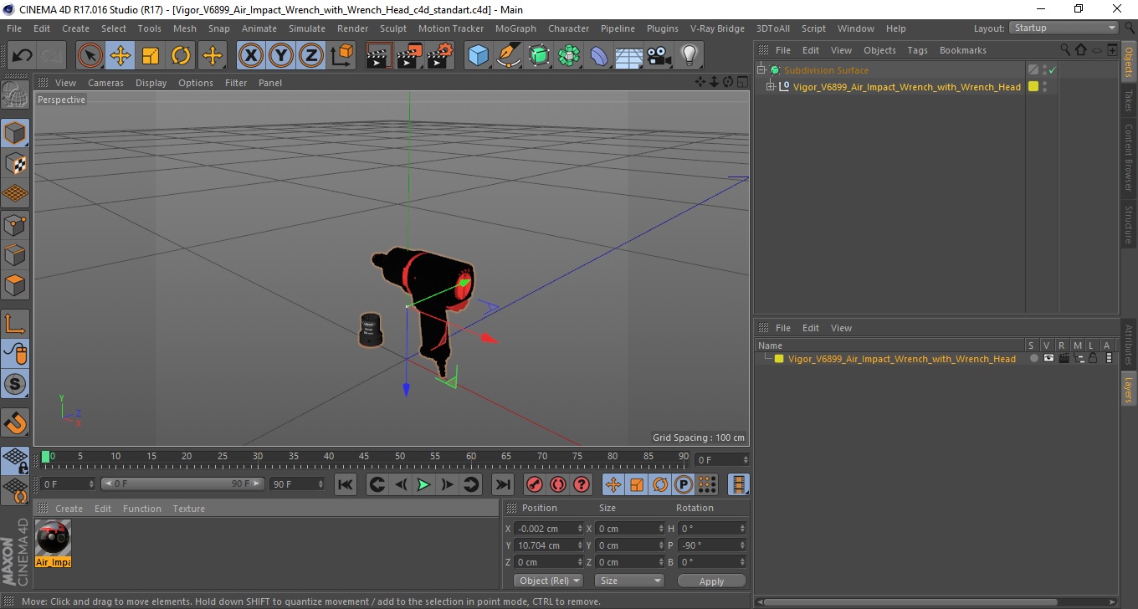Viewport: 1138px width, 609px height.
Task: Add a Floor environment object
Action: click(629, 56)
